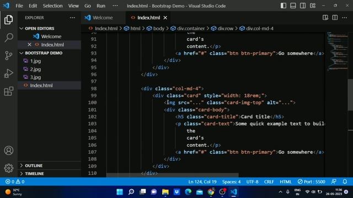Change line ending via CRLF
This screenshot has width=353, height=198.
(269, 182)
